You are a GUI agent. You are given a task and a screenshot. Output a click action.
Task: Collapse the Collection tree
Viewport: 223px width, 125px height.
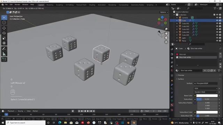(x=174, y=15)
